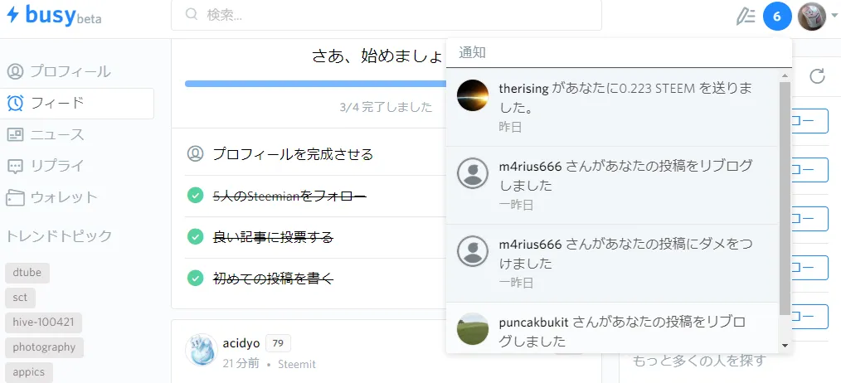Click プロフィールを完成させる link

coord(292,154)
